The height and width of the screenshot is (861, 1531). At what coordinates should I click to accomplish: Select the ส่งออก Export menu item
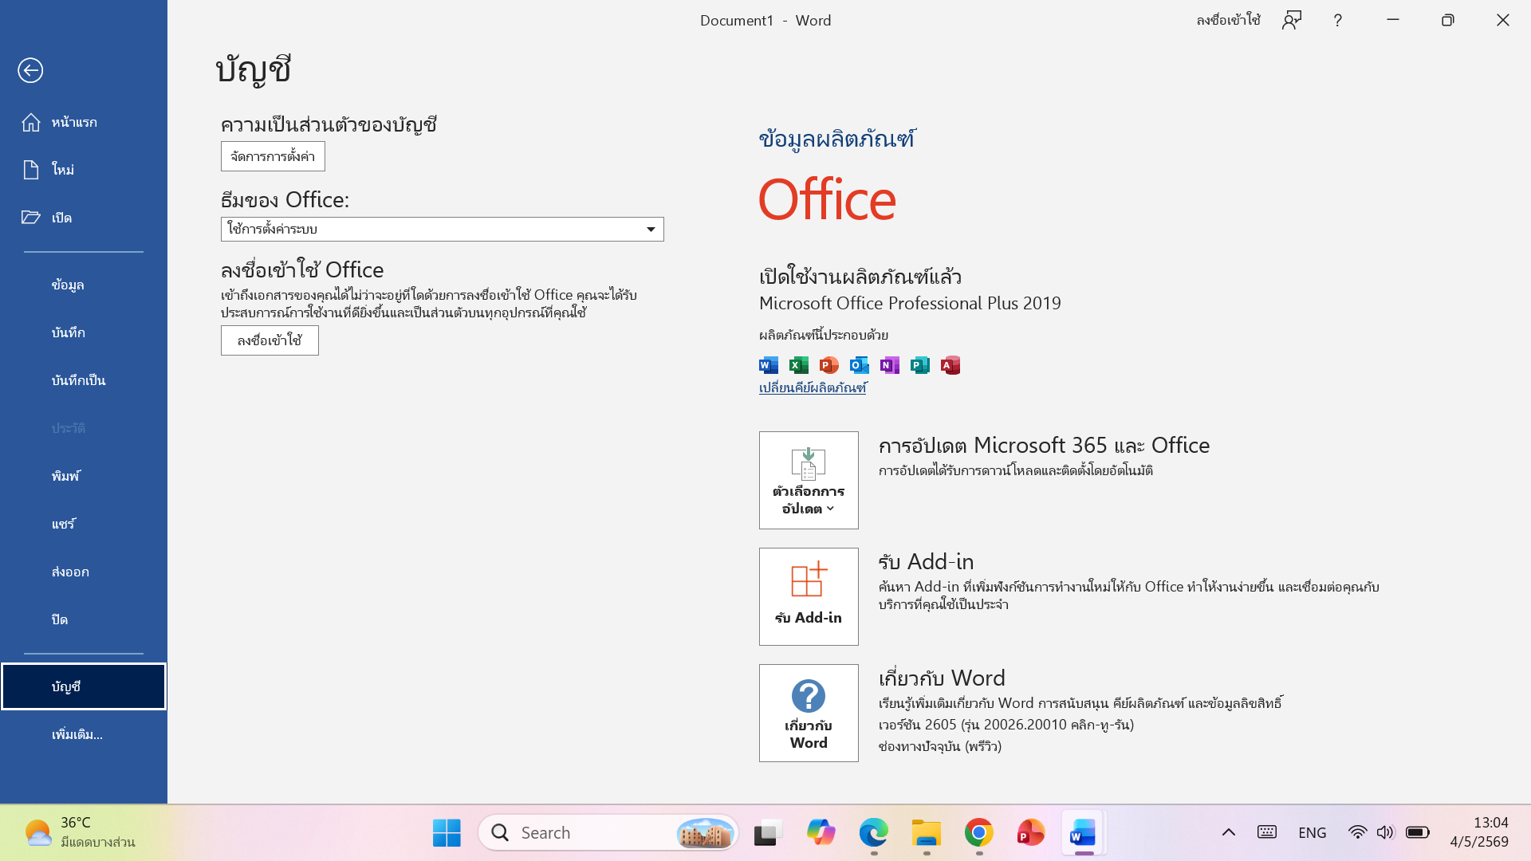pos(84,572)
